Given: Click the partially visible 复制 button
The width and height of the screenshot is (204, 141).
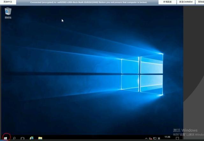Looking at the screenshot, I should 200,2.
